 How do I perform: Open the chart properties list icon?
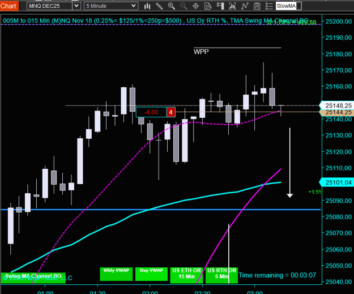pos(269,6)
